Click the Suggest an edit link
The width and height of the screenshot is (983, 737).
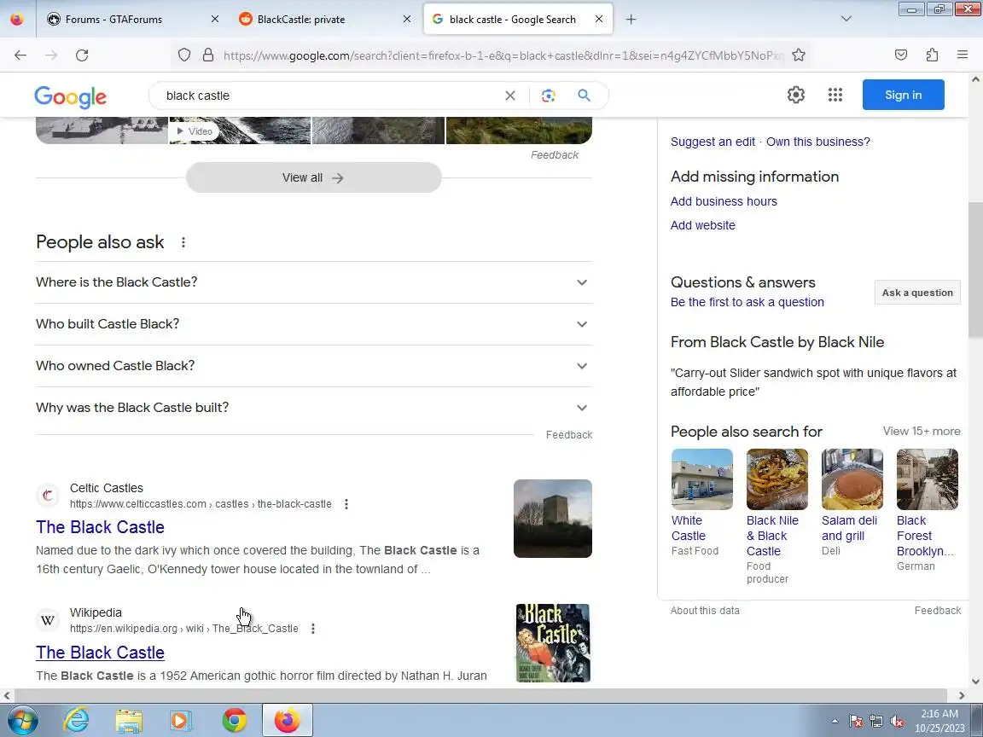coord(713,142)
